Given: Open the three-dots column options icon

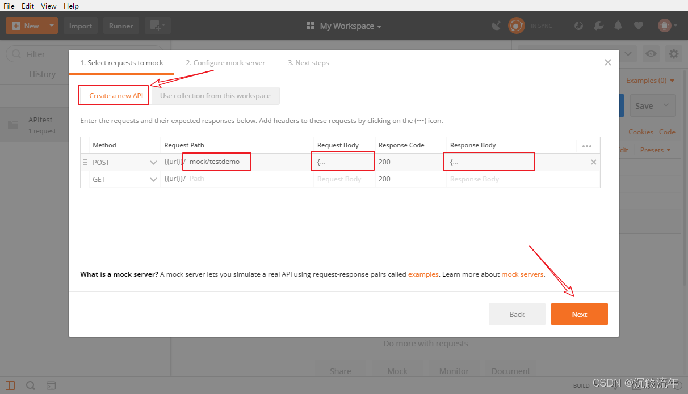Looking at the screenshot, I should [x=587, y=146].
